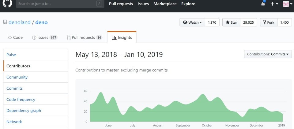294x129 pixels.
Task: Switch to the Code tab
Action: click(x=15, y=37)
